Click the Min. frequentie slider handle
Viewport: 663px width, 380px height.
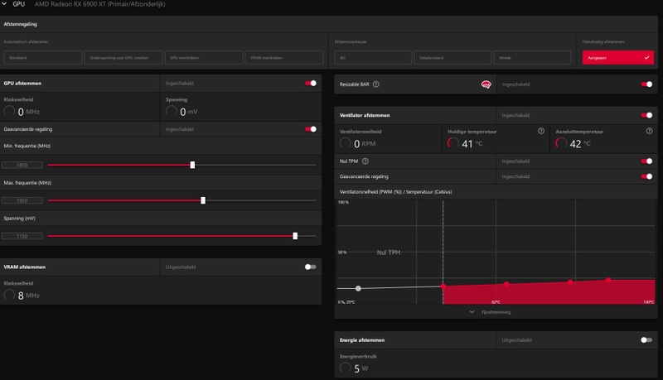tap(192, 165)
